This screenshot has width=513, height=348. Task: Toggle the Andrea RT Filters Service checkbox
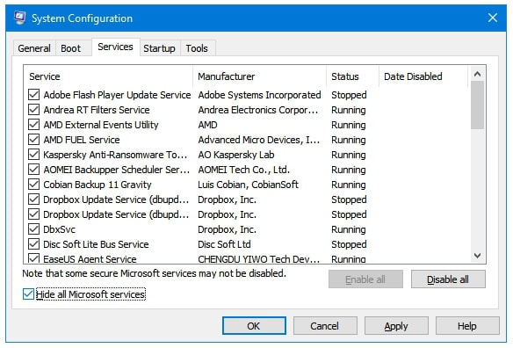pos(33,110)
